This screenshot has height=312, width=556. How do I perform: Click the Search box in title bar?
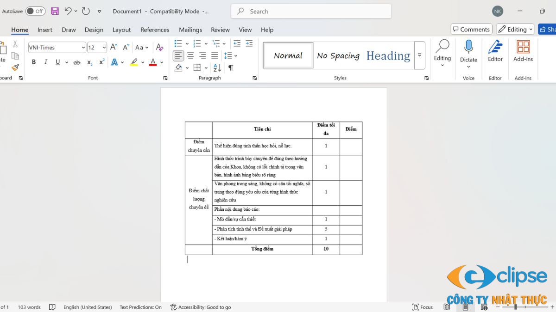[x=311, y=11]
